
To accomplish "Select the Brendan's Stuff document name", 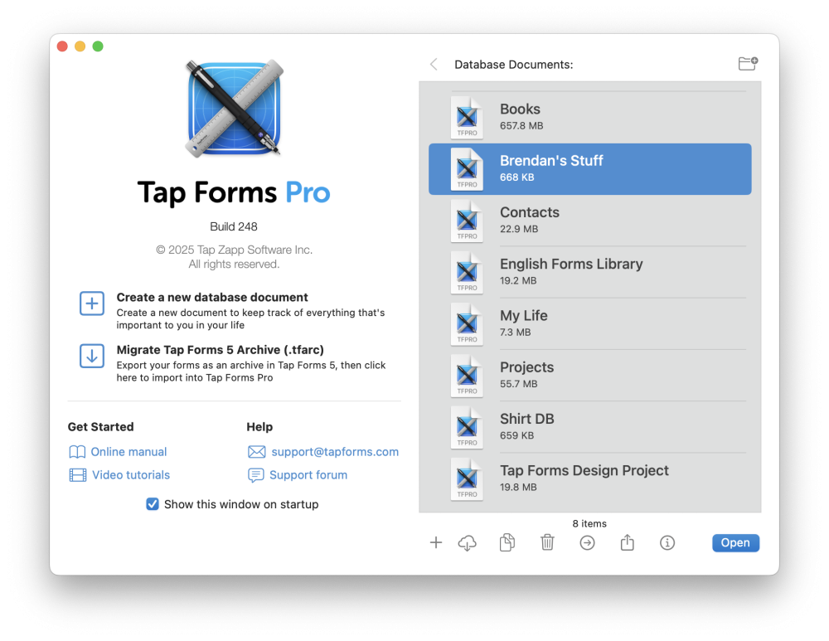I will pyautogui.click(x=551, y=160).
